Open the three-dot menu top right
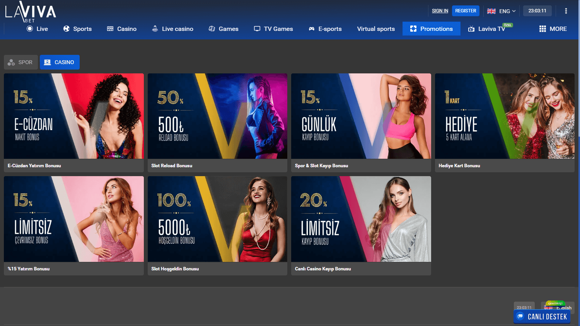The height and width of the screenshot is (326, 580). click(566, 11)
